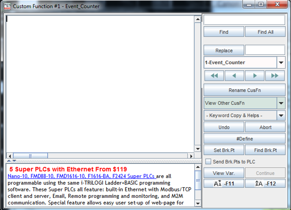Open the #Define table button
The image size is (291, 210).
click(x=245, y=139)
